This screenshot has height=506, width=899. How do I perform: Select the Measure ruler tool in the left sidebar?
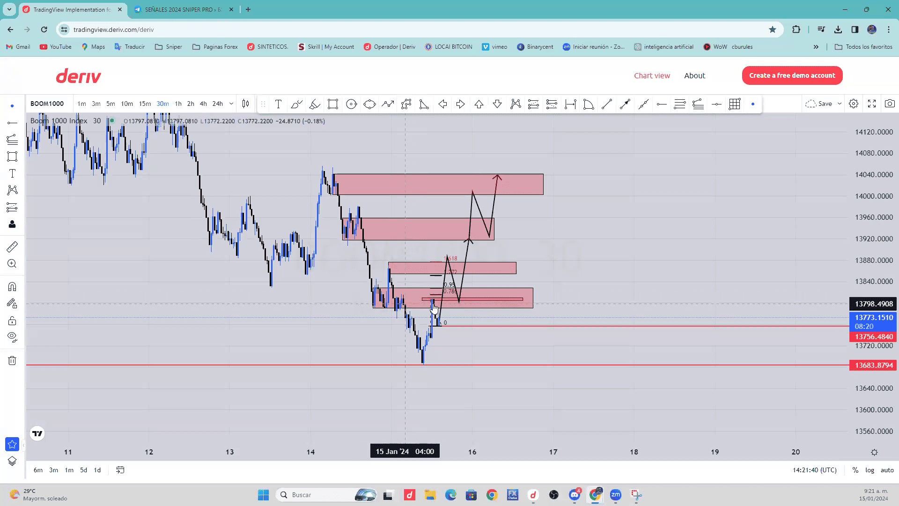[x=12, y=246]
